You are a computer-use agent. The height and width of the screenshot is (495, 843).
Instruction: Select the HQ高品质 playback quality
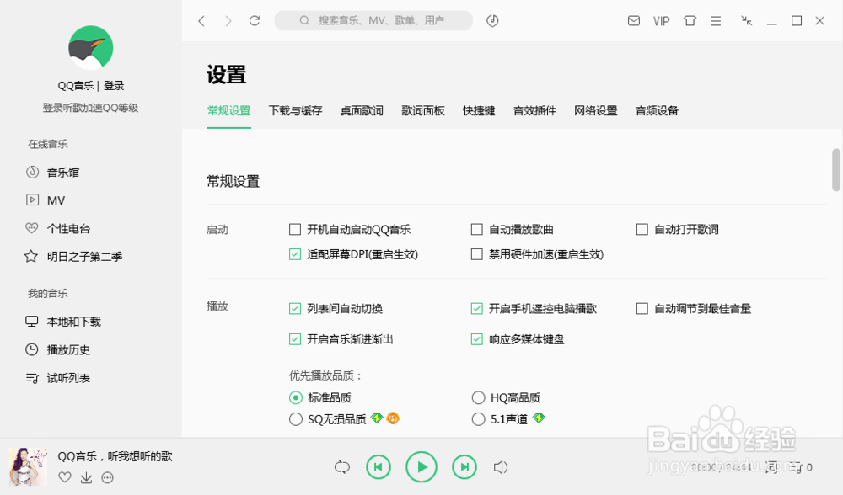478,397
